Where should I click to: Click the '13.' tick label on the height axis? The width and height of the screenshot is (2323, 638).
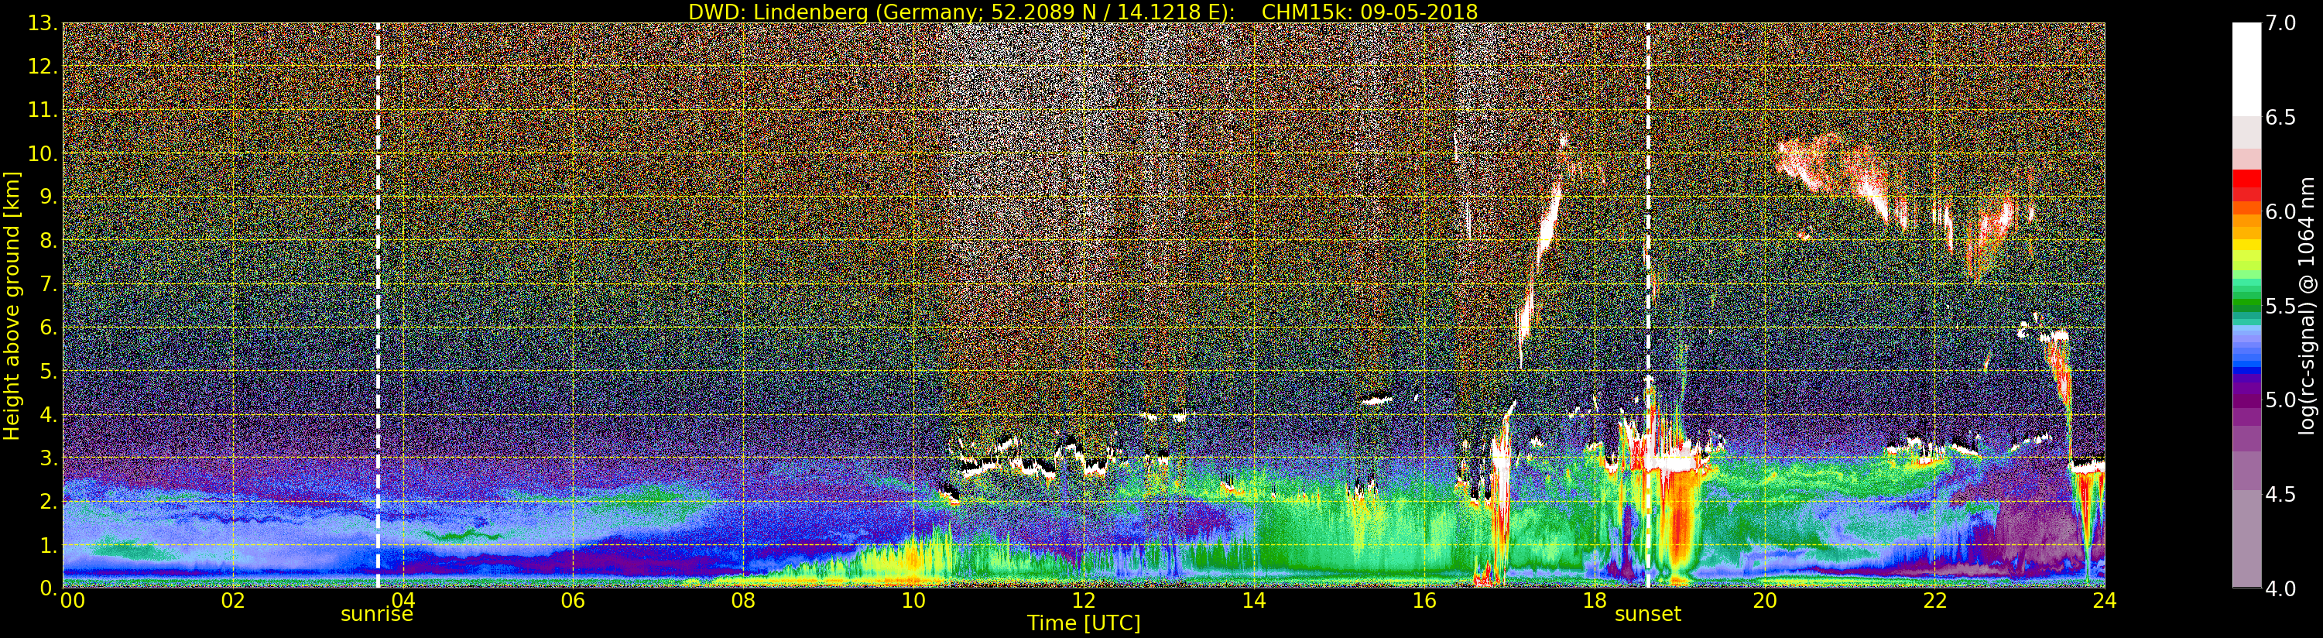click(43, 23)
